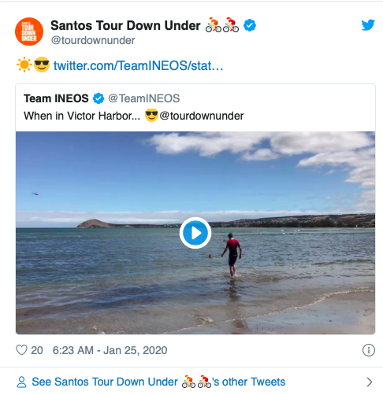
Task: Click the quoted text "When in Victor Harbor..."
Action: click(82, 116)
